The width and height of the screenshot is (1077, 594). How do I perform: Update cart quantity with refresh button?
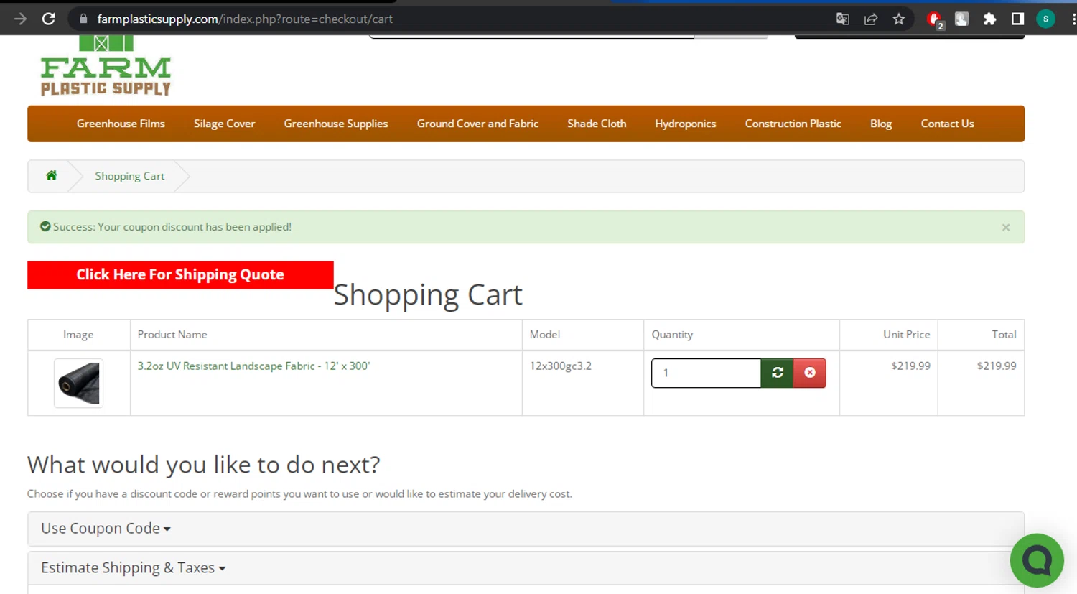[777, 373]
